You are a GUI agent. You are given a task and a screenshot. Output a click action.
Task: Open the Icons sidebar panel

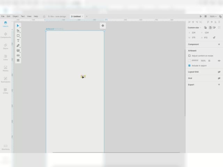6,57
